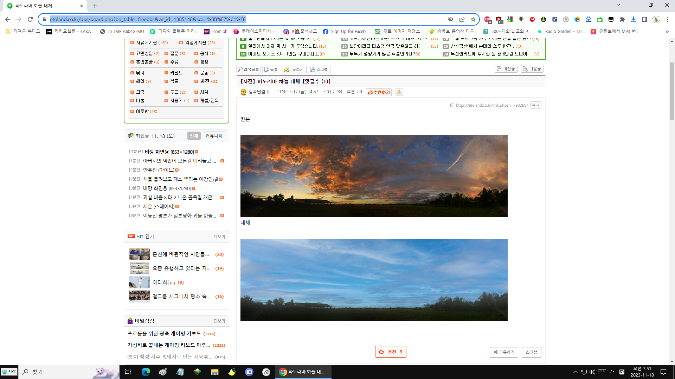This screenshot has width=675, height=379.
Task: Go back with the browser back arrow
Action: pos(8,19)
